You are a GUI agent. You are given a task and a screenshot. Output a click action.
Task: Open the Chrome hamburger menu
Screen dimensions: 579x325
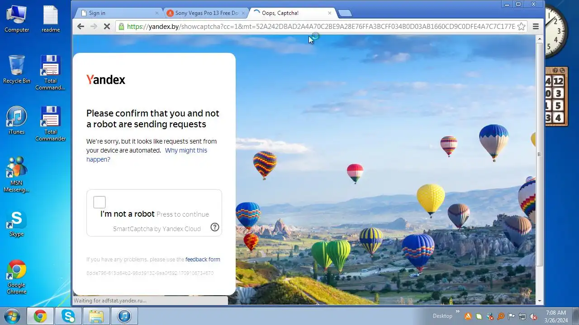(x=536, y=26)
